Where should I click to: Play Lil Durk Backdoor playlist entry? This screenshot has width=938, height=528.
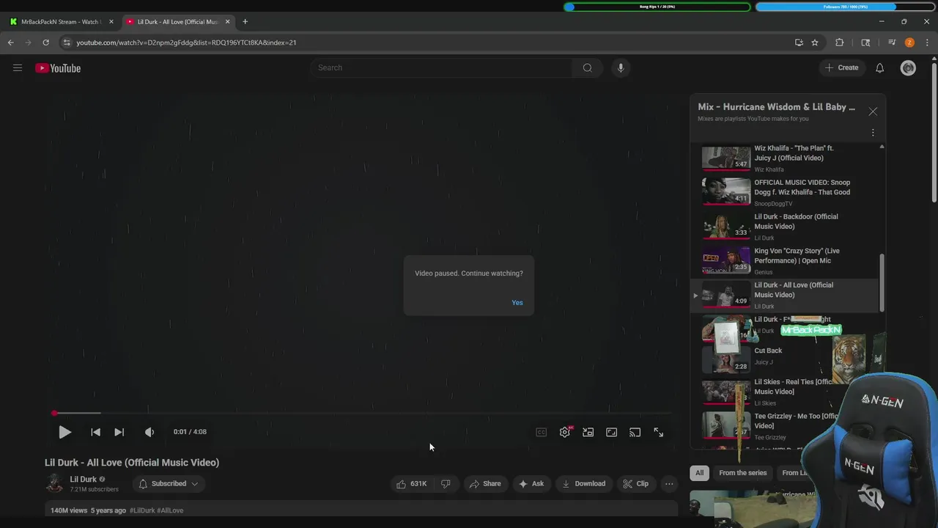[784, 227]
